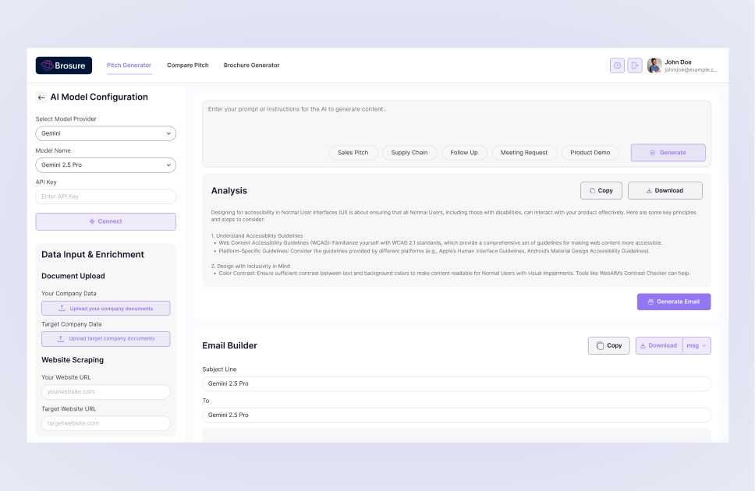Open the Select Model Provider dropdown

pyautogui.click(x=105, y=133)
